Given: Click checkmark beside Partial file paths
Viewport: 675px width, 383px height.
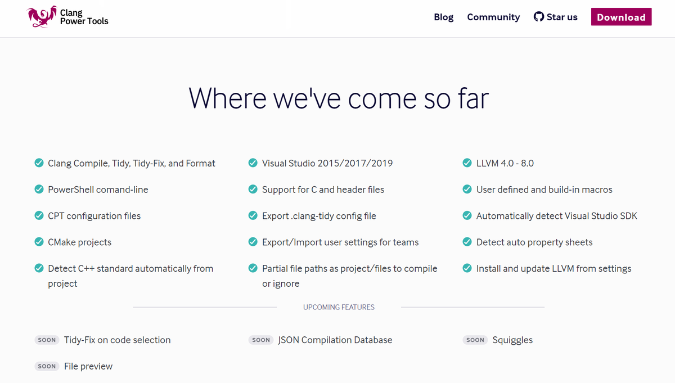Looking at the screenshot, I should click(253, 269).
